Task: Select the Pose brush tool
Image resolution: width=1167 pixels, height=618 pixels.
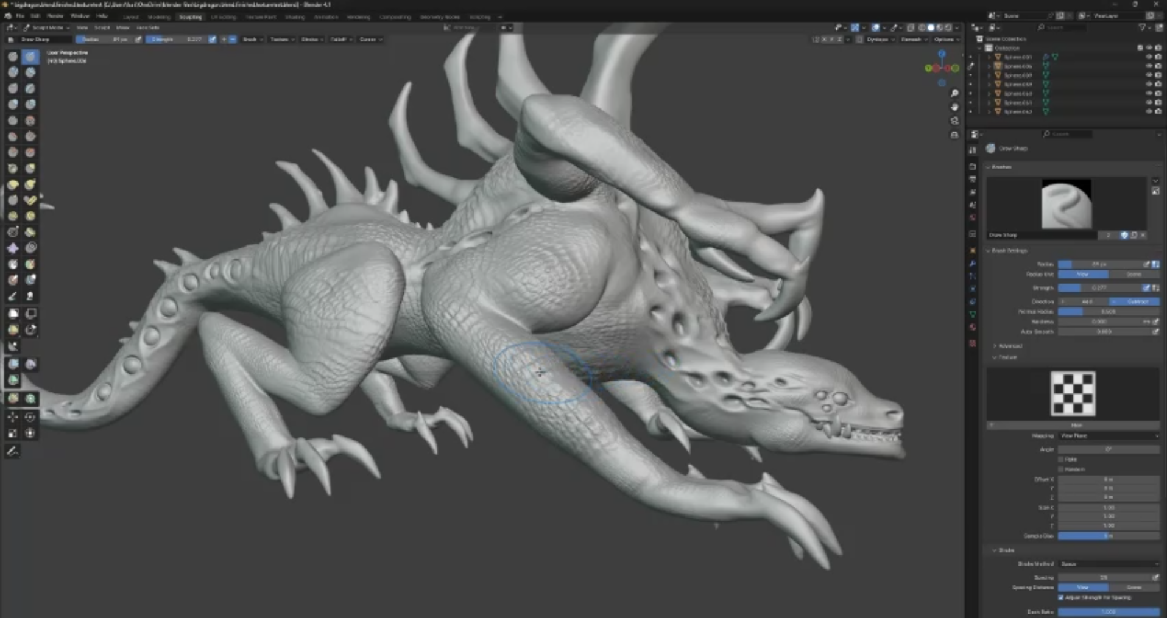Action: [30, 200]
